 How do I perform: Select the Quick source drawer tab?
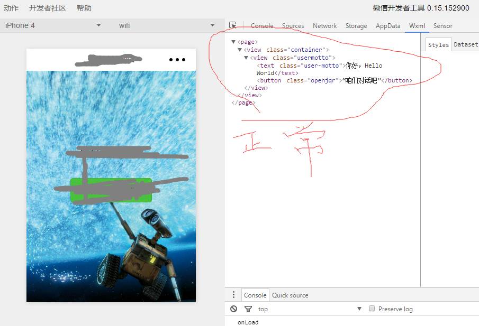click(x=290, y=295)
